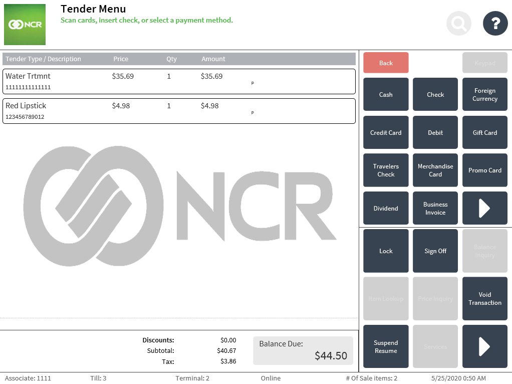Click the Online status indicator
Screen dimensions: 512x384
(271, 378)
